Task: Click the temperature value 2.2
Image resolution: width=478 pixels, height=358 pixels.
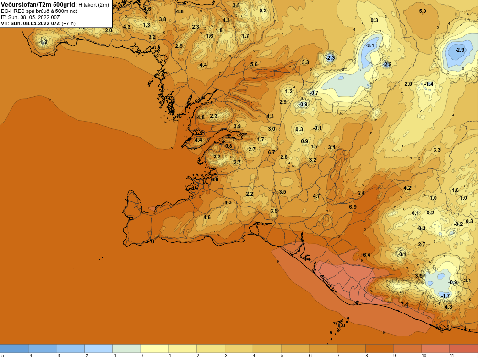Action: (x=250, y=194)
